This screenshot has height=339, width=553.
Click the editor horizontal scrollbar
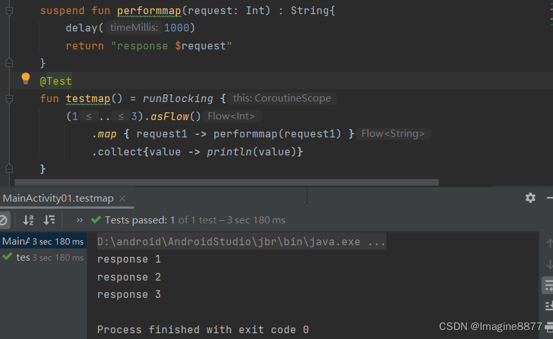[226, 182]
